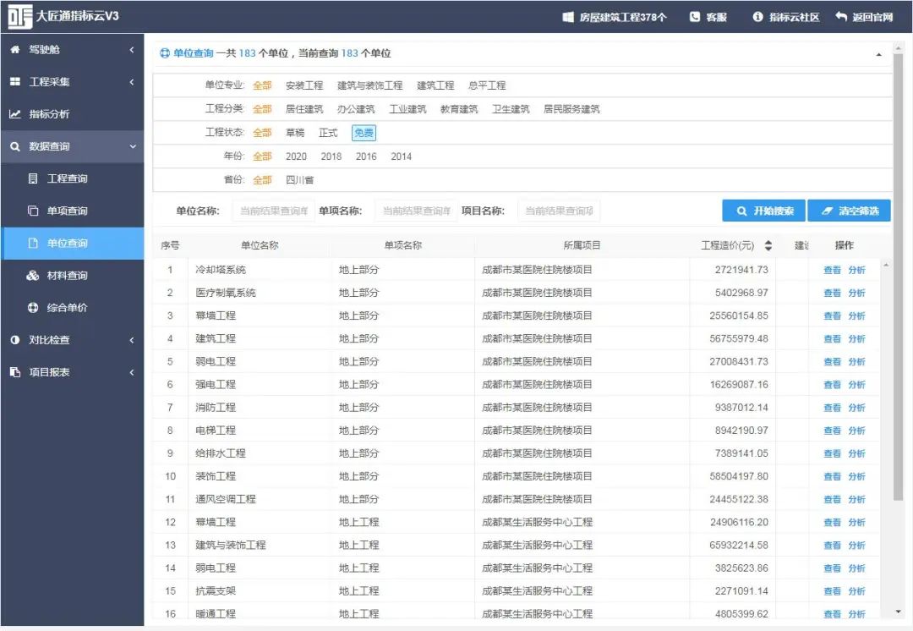Click 建筑与装饰工程 in row 13
The width and height of the screenshot is (913, 631).
[x=231, y=545]
